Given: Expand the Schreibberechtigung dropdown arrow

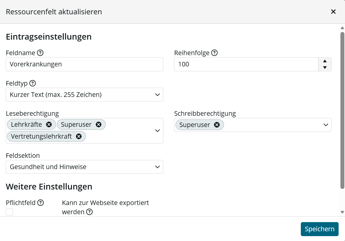Looking at the screenshot, I should pyautogui.click(x=325, y=125).
